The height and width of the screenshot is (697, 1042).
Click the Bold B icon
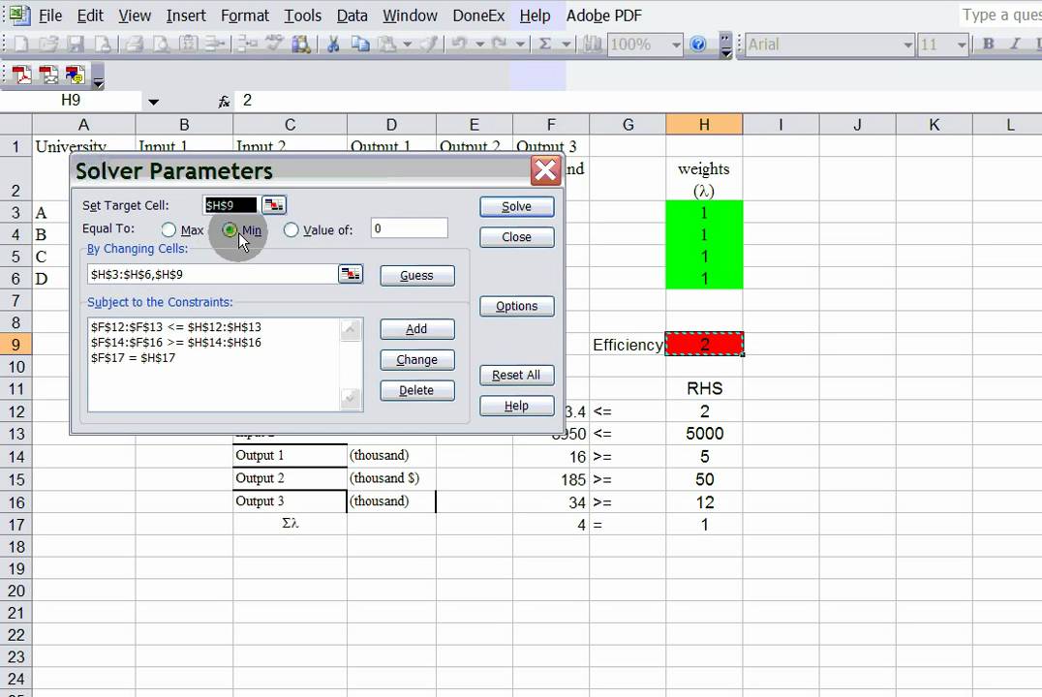(x=988, y=45)
